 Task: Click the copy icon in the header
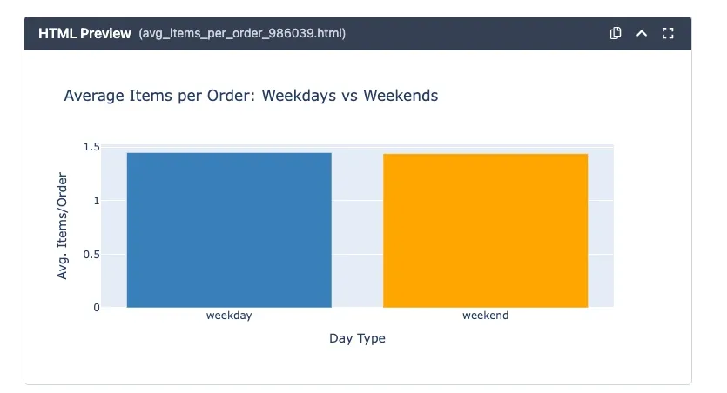click(x=616, y=33)
